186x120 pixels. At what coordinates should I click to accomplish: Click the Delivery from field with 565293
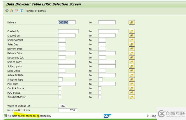[x=67, y=22]
